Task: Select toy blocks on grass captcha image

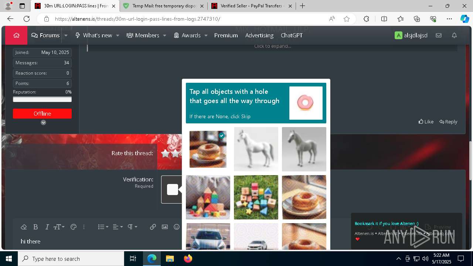Action: (x=256, y=197)
